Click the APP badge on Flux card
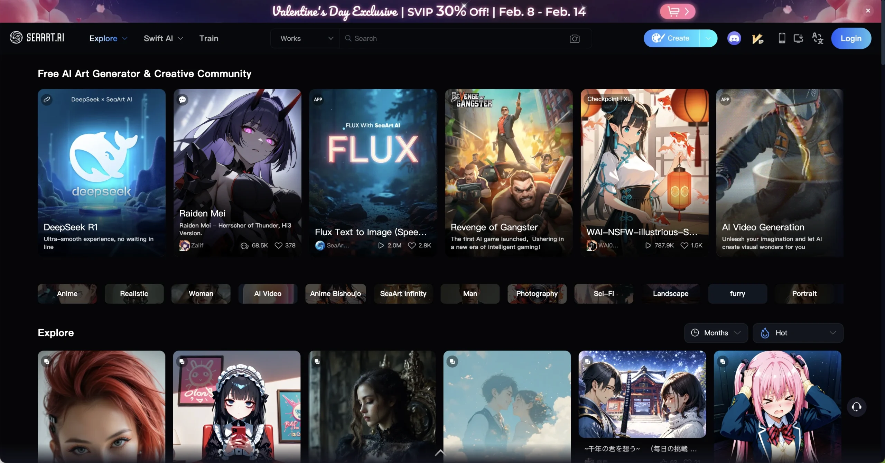 click(x=318, y=100)
